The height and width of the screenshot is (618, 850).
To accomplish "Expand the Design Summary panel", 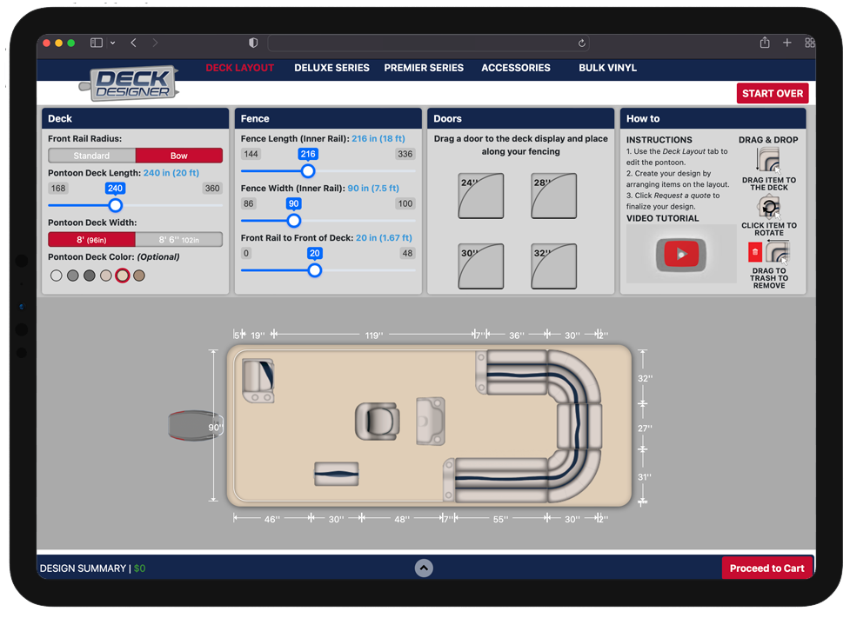I will click(x=424, y=568).
